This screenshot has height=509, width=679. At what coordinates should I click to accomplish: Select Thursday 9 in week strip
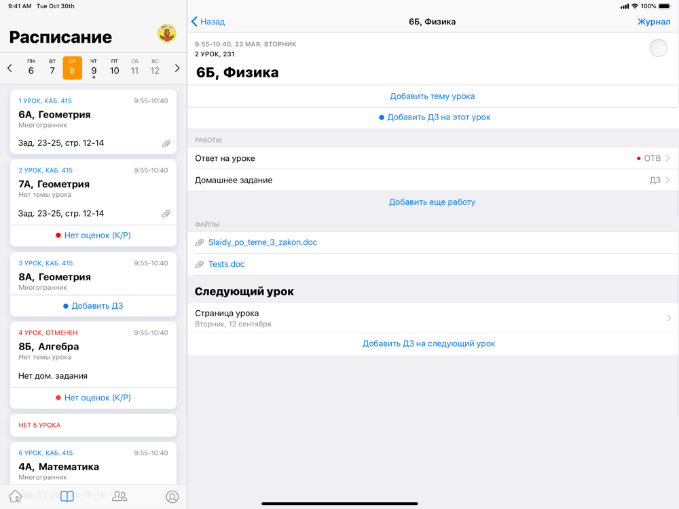click(x=94, y=68)
